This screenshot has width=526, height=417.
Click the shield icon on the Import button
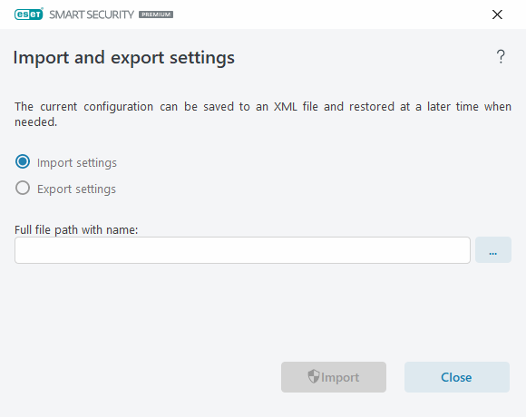pyautogui.click(x=314, y=376)
